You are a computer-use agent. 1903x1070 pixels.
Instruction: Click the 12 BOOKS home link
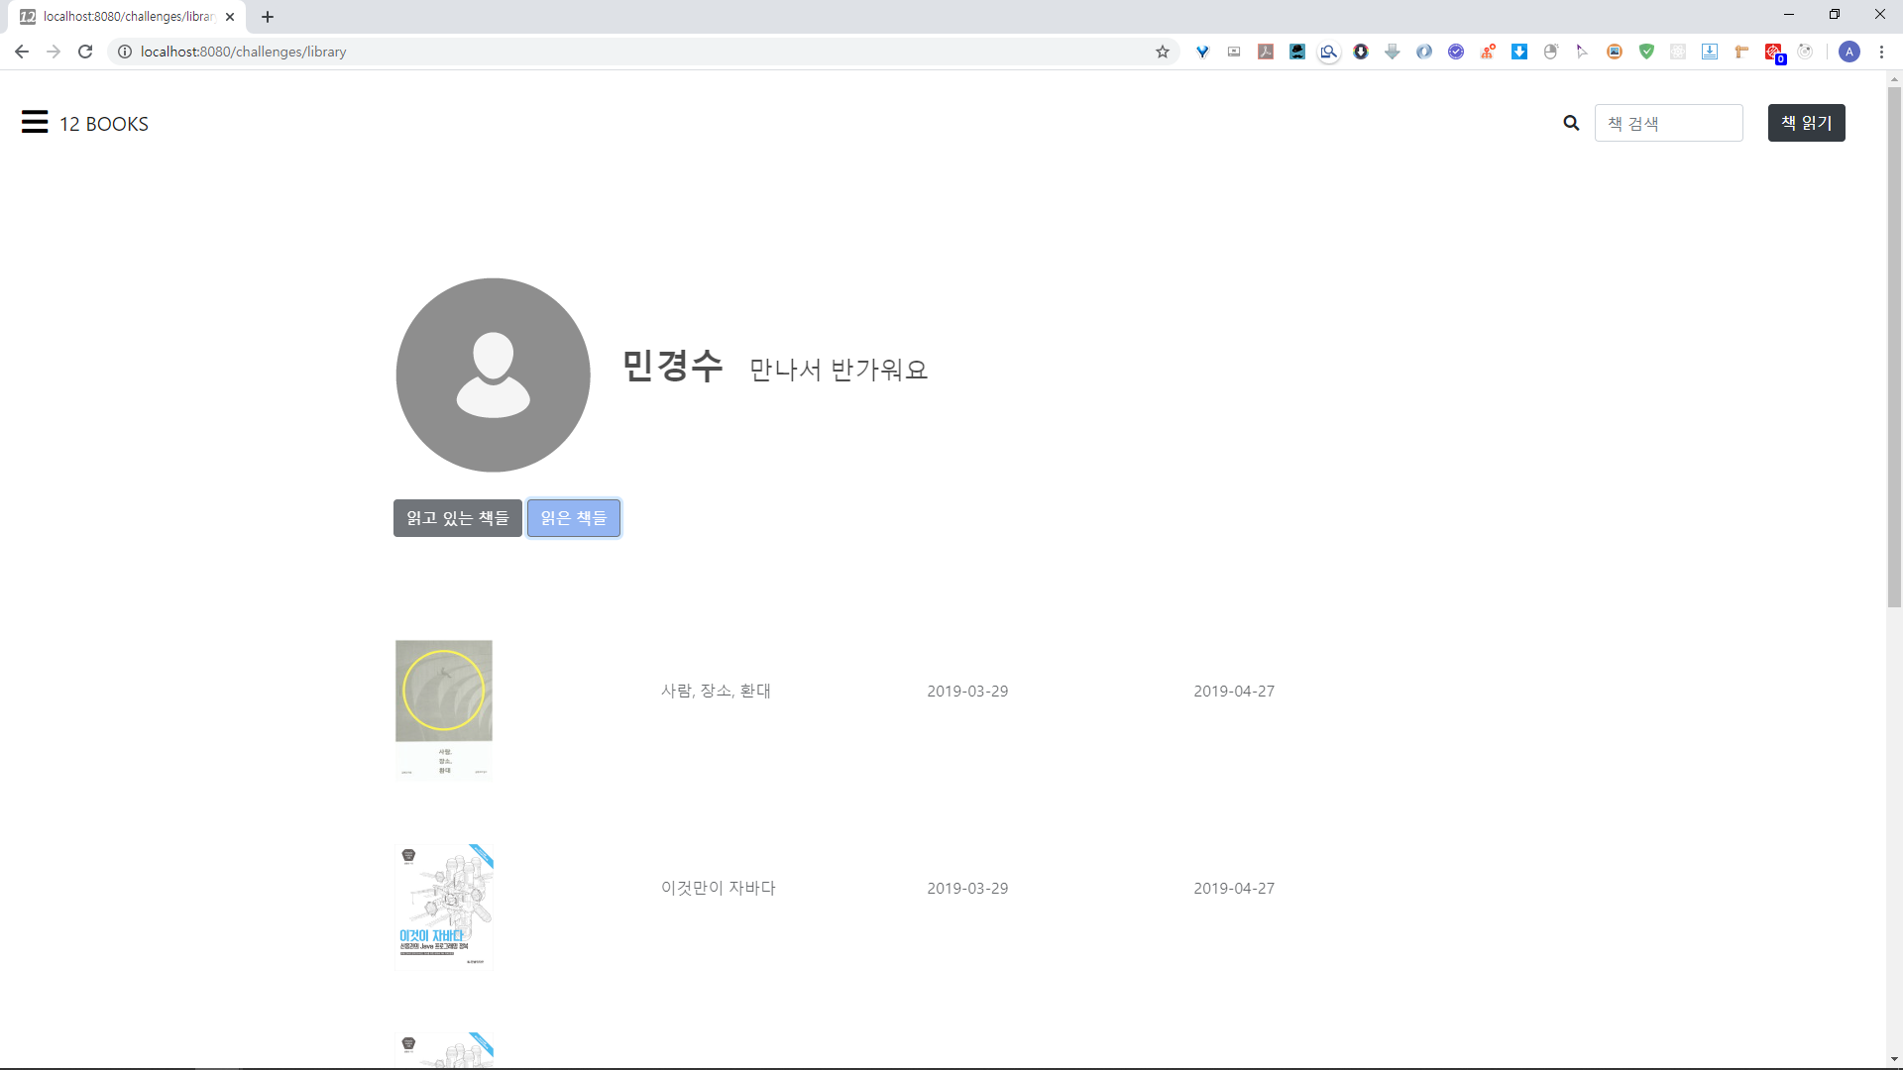pos(104,124)
